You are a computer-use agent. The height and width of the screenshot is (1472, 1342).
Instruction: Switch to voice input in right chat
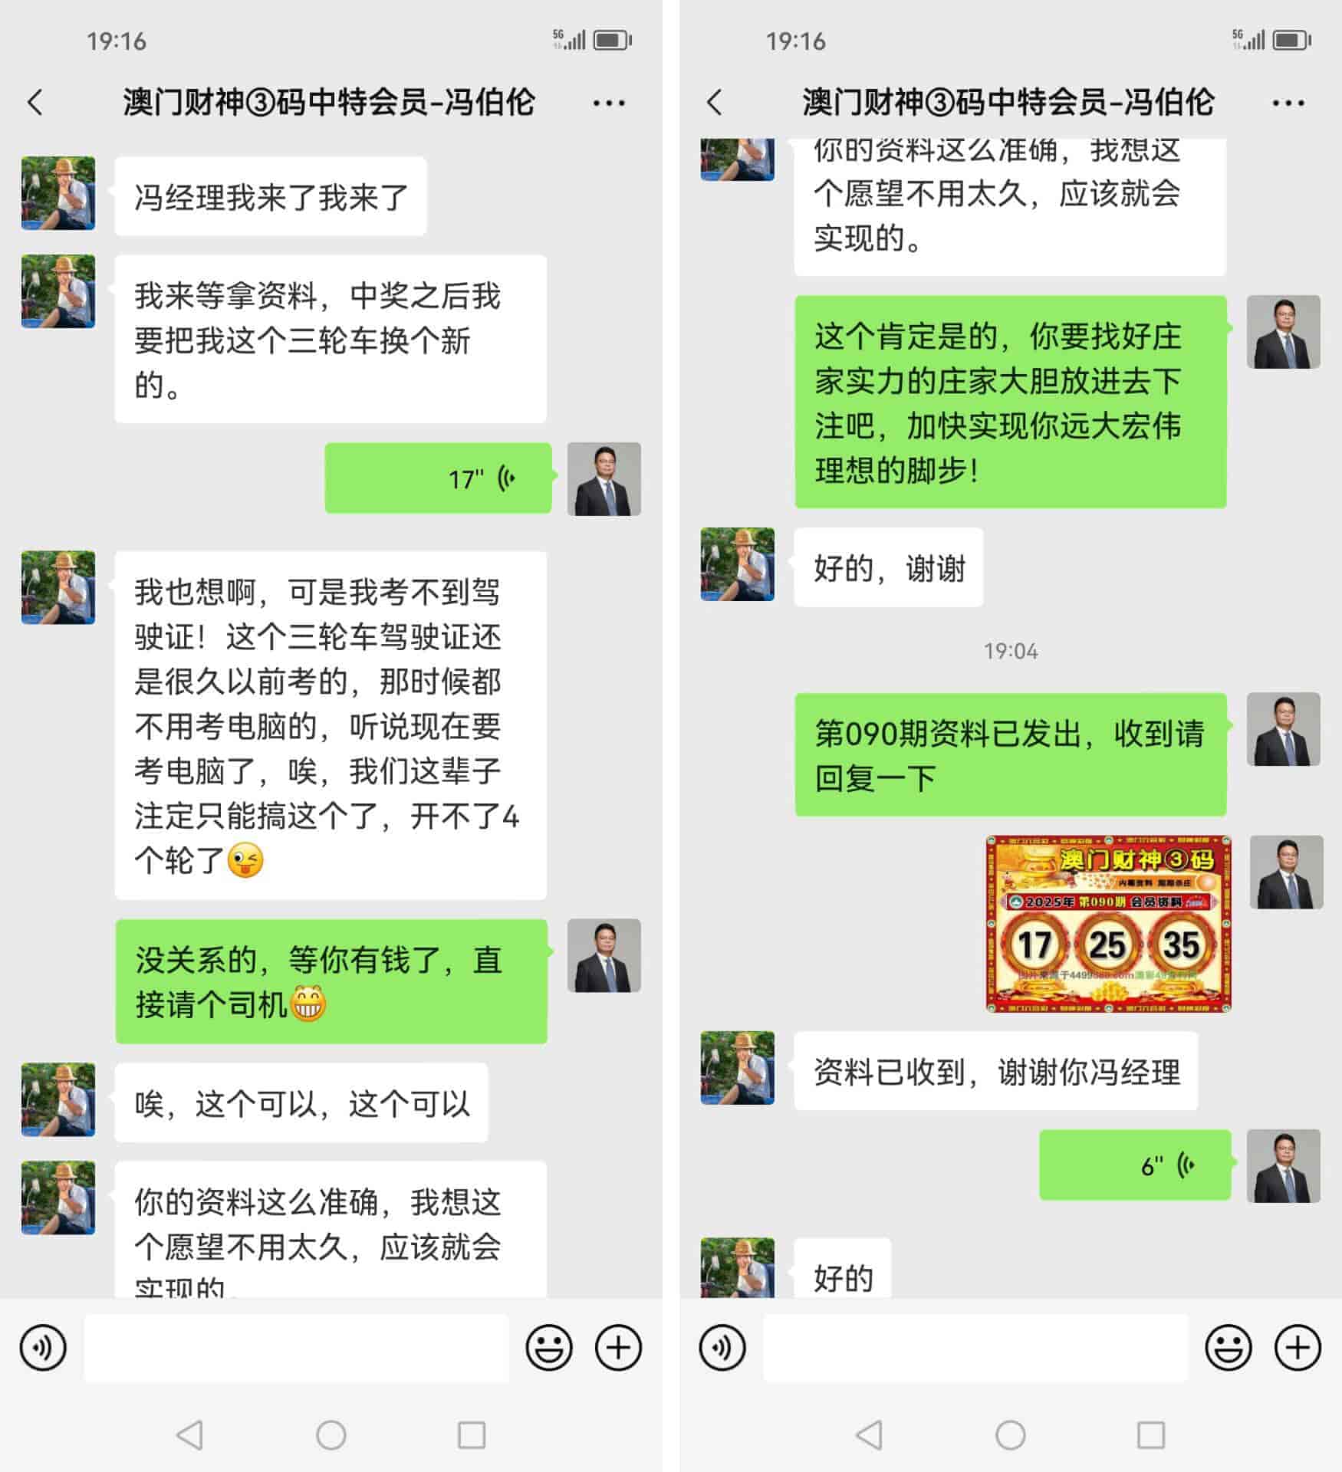(722, 1347)
